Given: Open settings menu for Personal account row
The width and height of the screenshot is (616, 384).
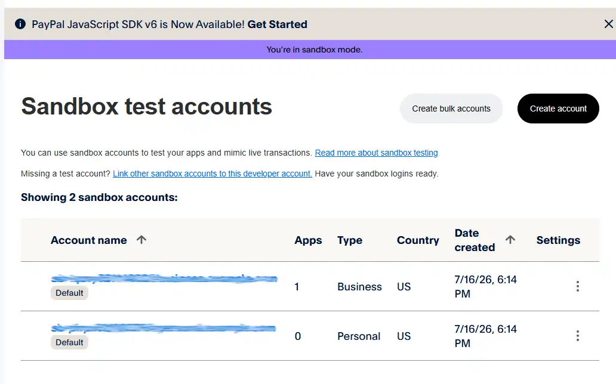Looking at the screenshot, I should pyautogui.click(x=578, y=336).
